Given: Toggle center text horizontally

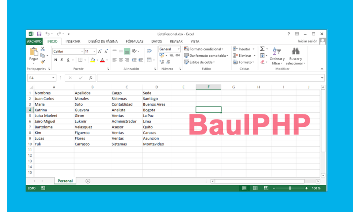Looking at the screenshot, I should (121, 60).
